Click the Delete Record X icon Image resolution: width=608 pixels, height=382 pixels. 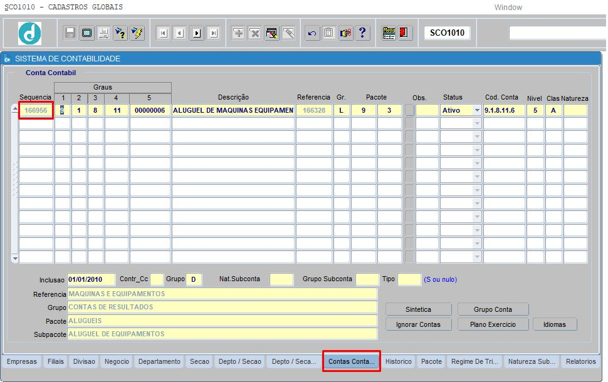(254, 33)
